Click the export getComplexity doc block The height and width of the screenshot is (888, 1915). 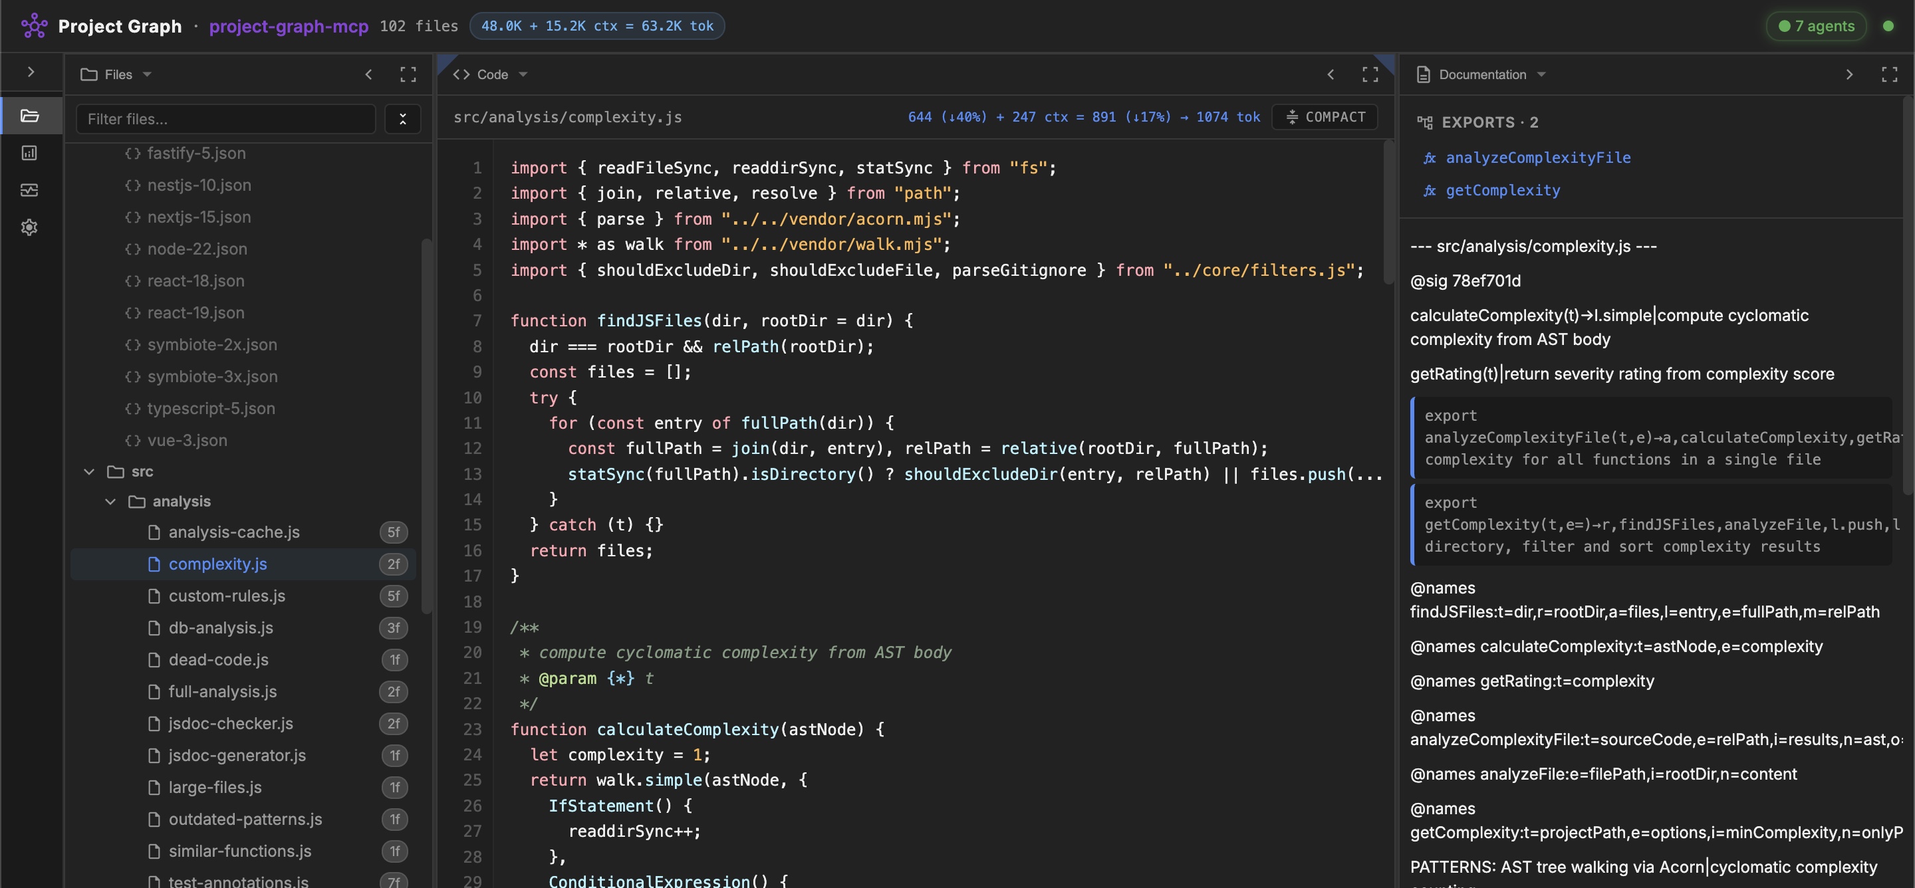click(1651, 524)
